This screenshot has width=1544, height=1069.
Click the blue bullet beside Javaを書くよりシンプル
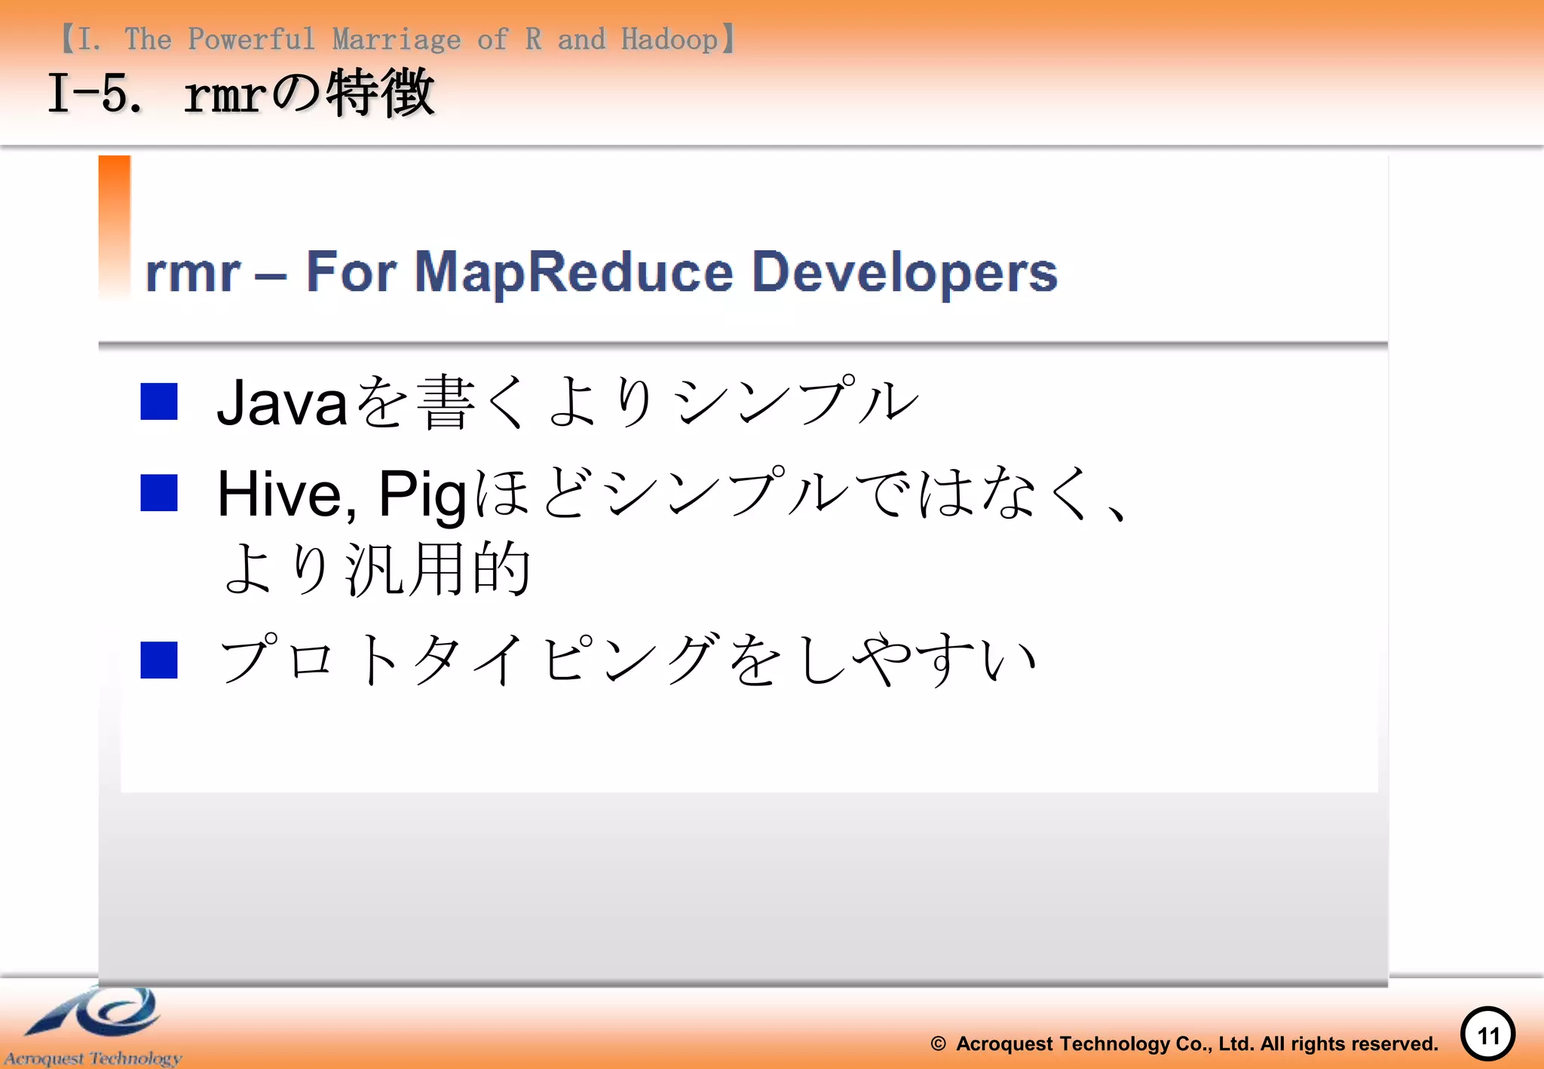pos(159,401)
